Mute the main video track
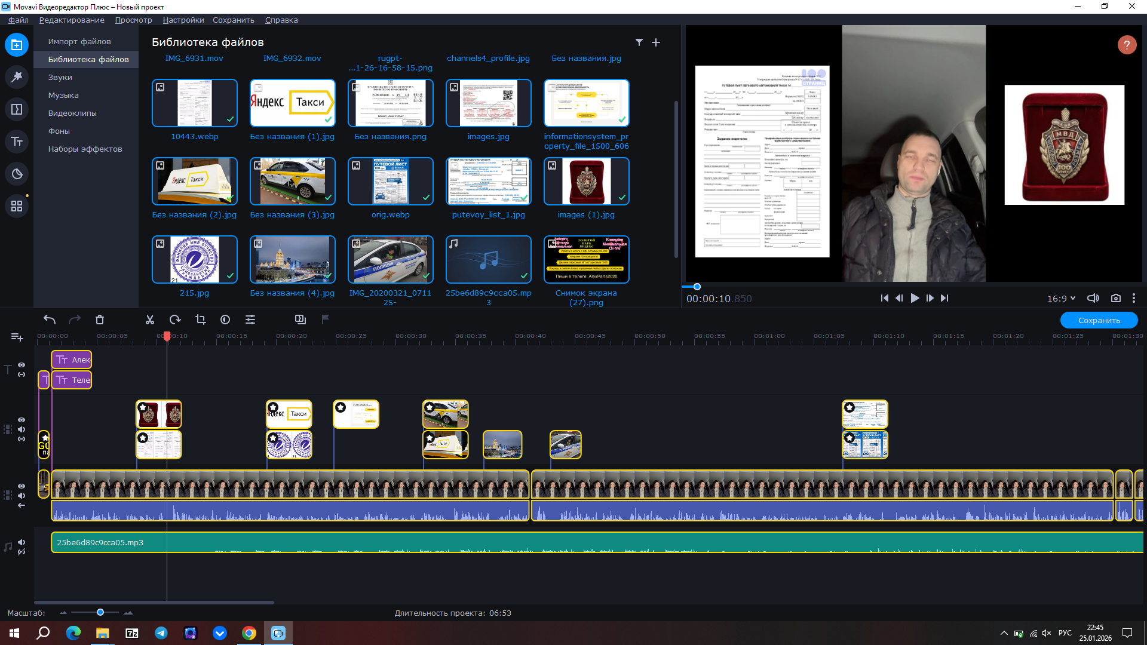Screen dimensions: 1147x645 22,496
